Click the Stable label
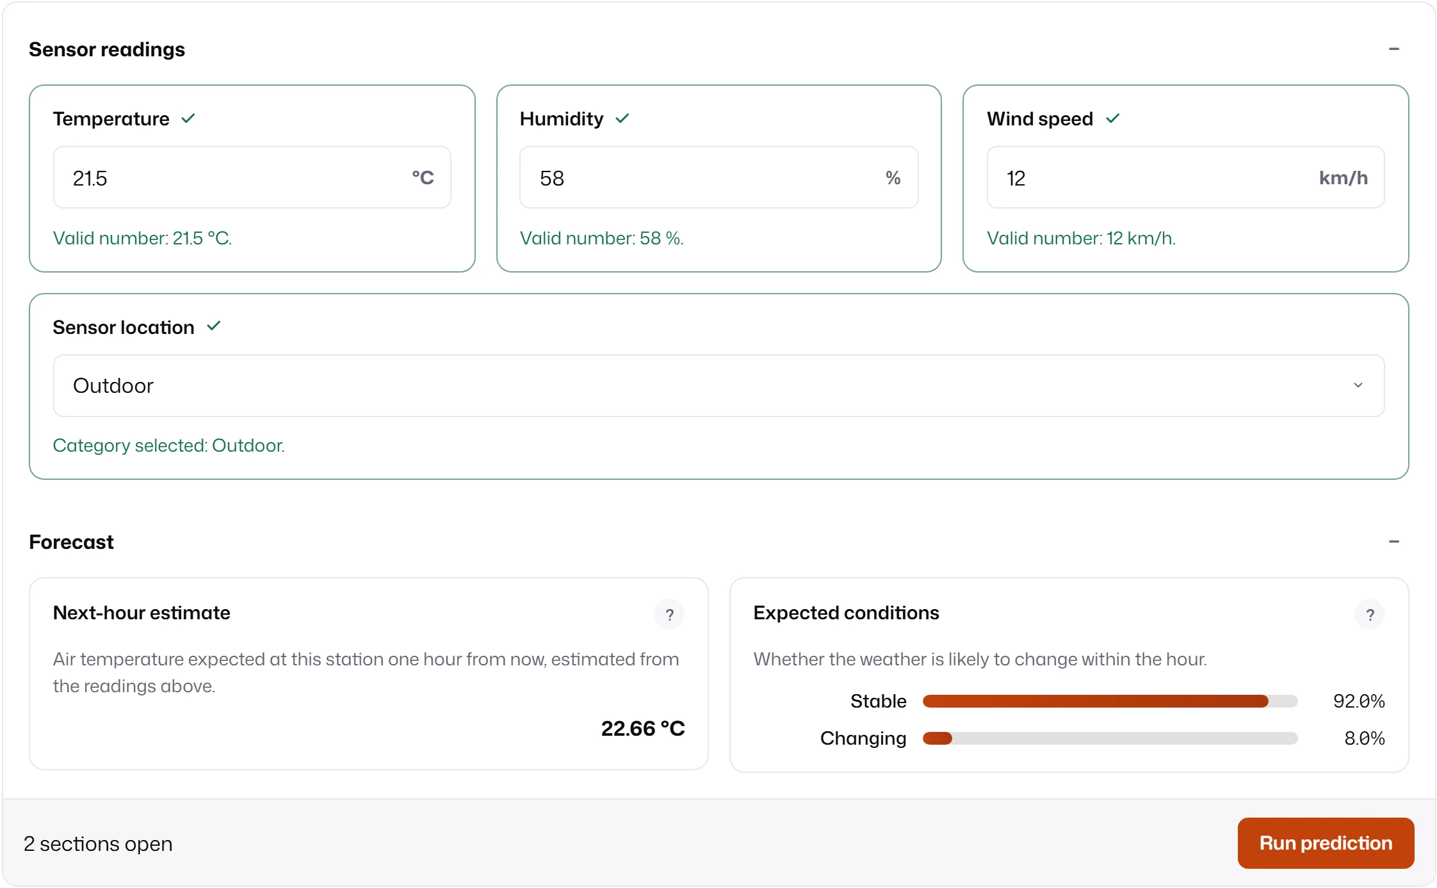This screenshot has height=888, width=1437. [878, 701]
